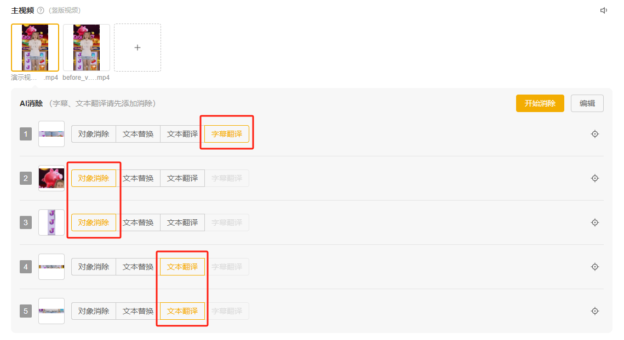
Task: Select the before_v....mp4 video thumbnail
Action: click(87, 48)
